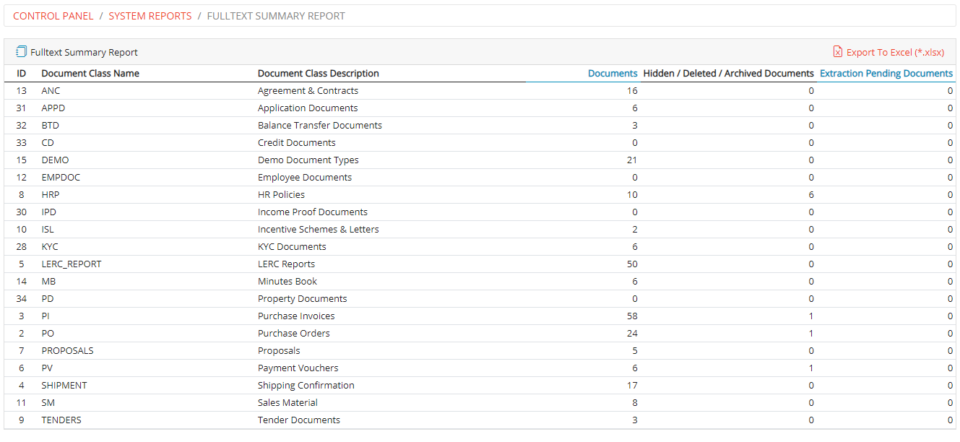Click document count 16 for Agreement & Contracts
The width and height of the screenshot is (960, 442).
coord(632,91)
